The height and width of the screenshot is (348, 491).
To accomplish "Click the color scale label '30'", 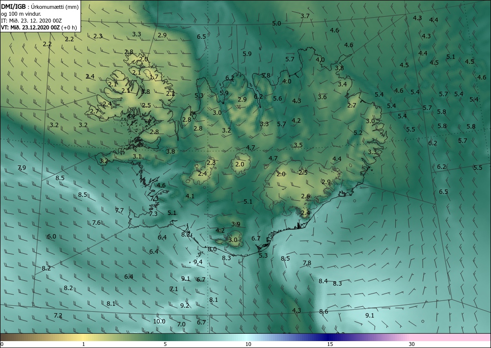I will pos(411,344).
